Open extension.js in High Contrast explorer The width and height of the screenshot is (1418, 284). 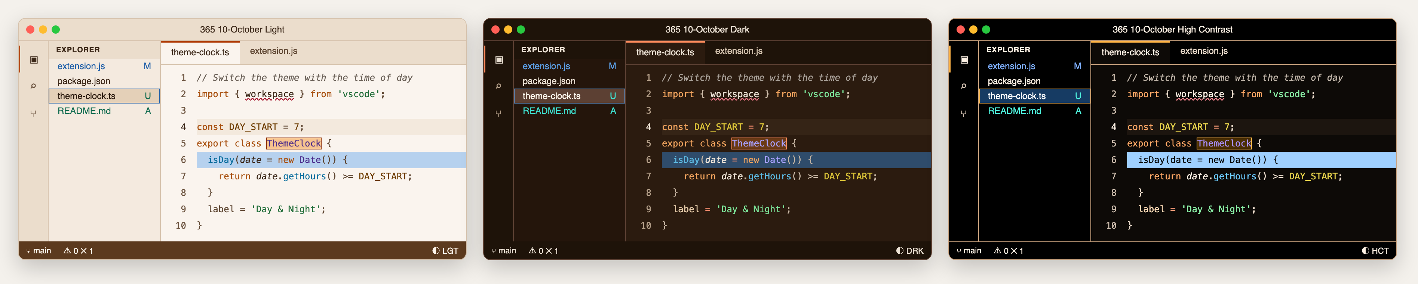click(1034, 66)
